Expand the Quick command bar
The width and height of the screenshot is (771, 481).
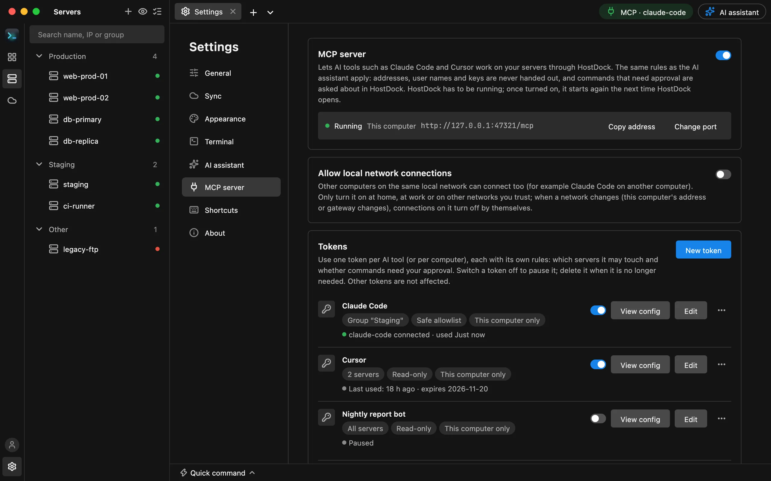[x=218, y=473]
